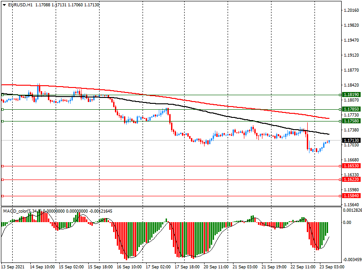362x272 pixels.
Task: Click the 1.18770 price axis value
Action: pos(352,70)
